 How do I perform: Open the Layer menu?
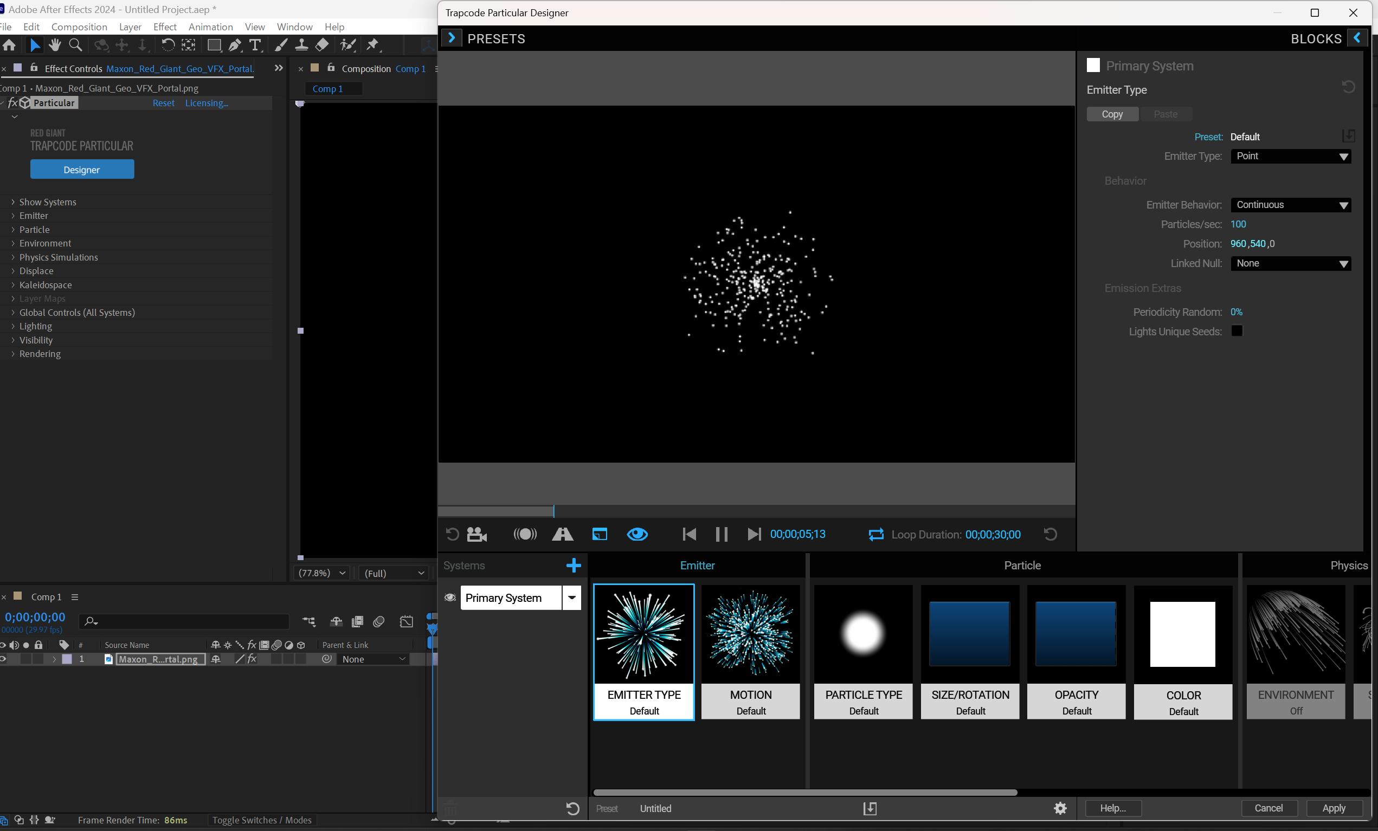[x=130, y=27]
